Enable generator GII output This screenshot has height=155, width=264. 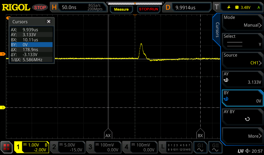pos(215,148)
